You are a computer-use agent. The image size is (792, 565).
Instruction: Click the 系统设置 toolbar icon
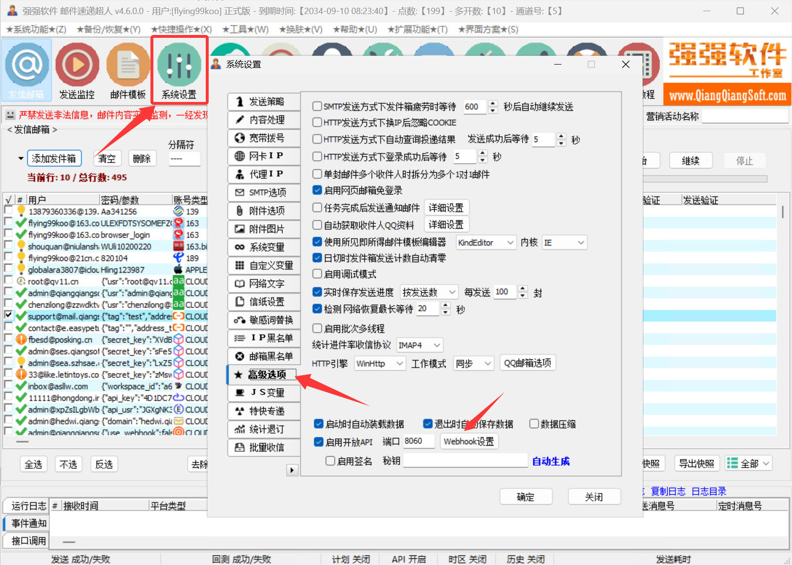pyautogui.click(x=179, y=70)
